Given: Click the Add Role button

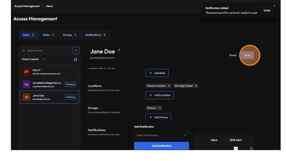Looking at the screenshot, I should point(157,73).
